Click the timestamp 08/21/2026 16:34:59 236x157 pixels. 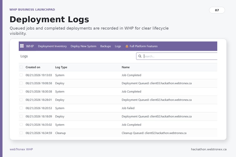tap(39, 133)
